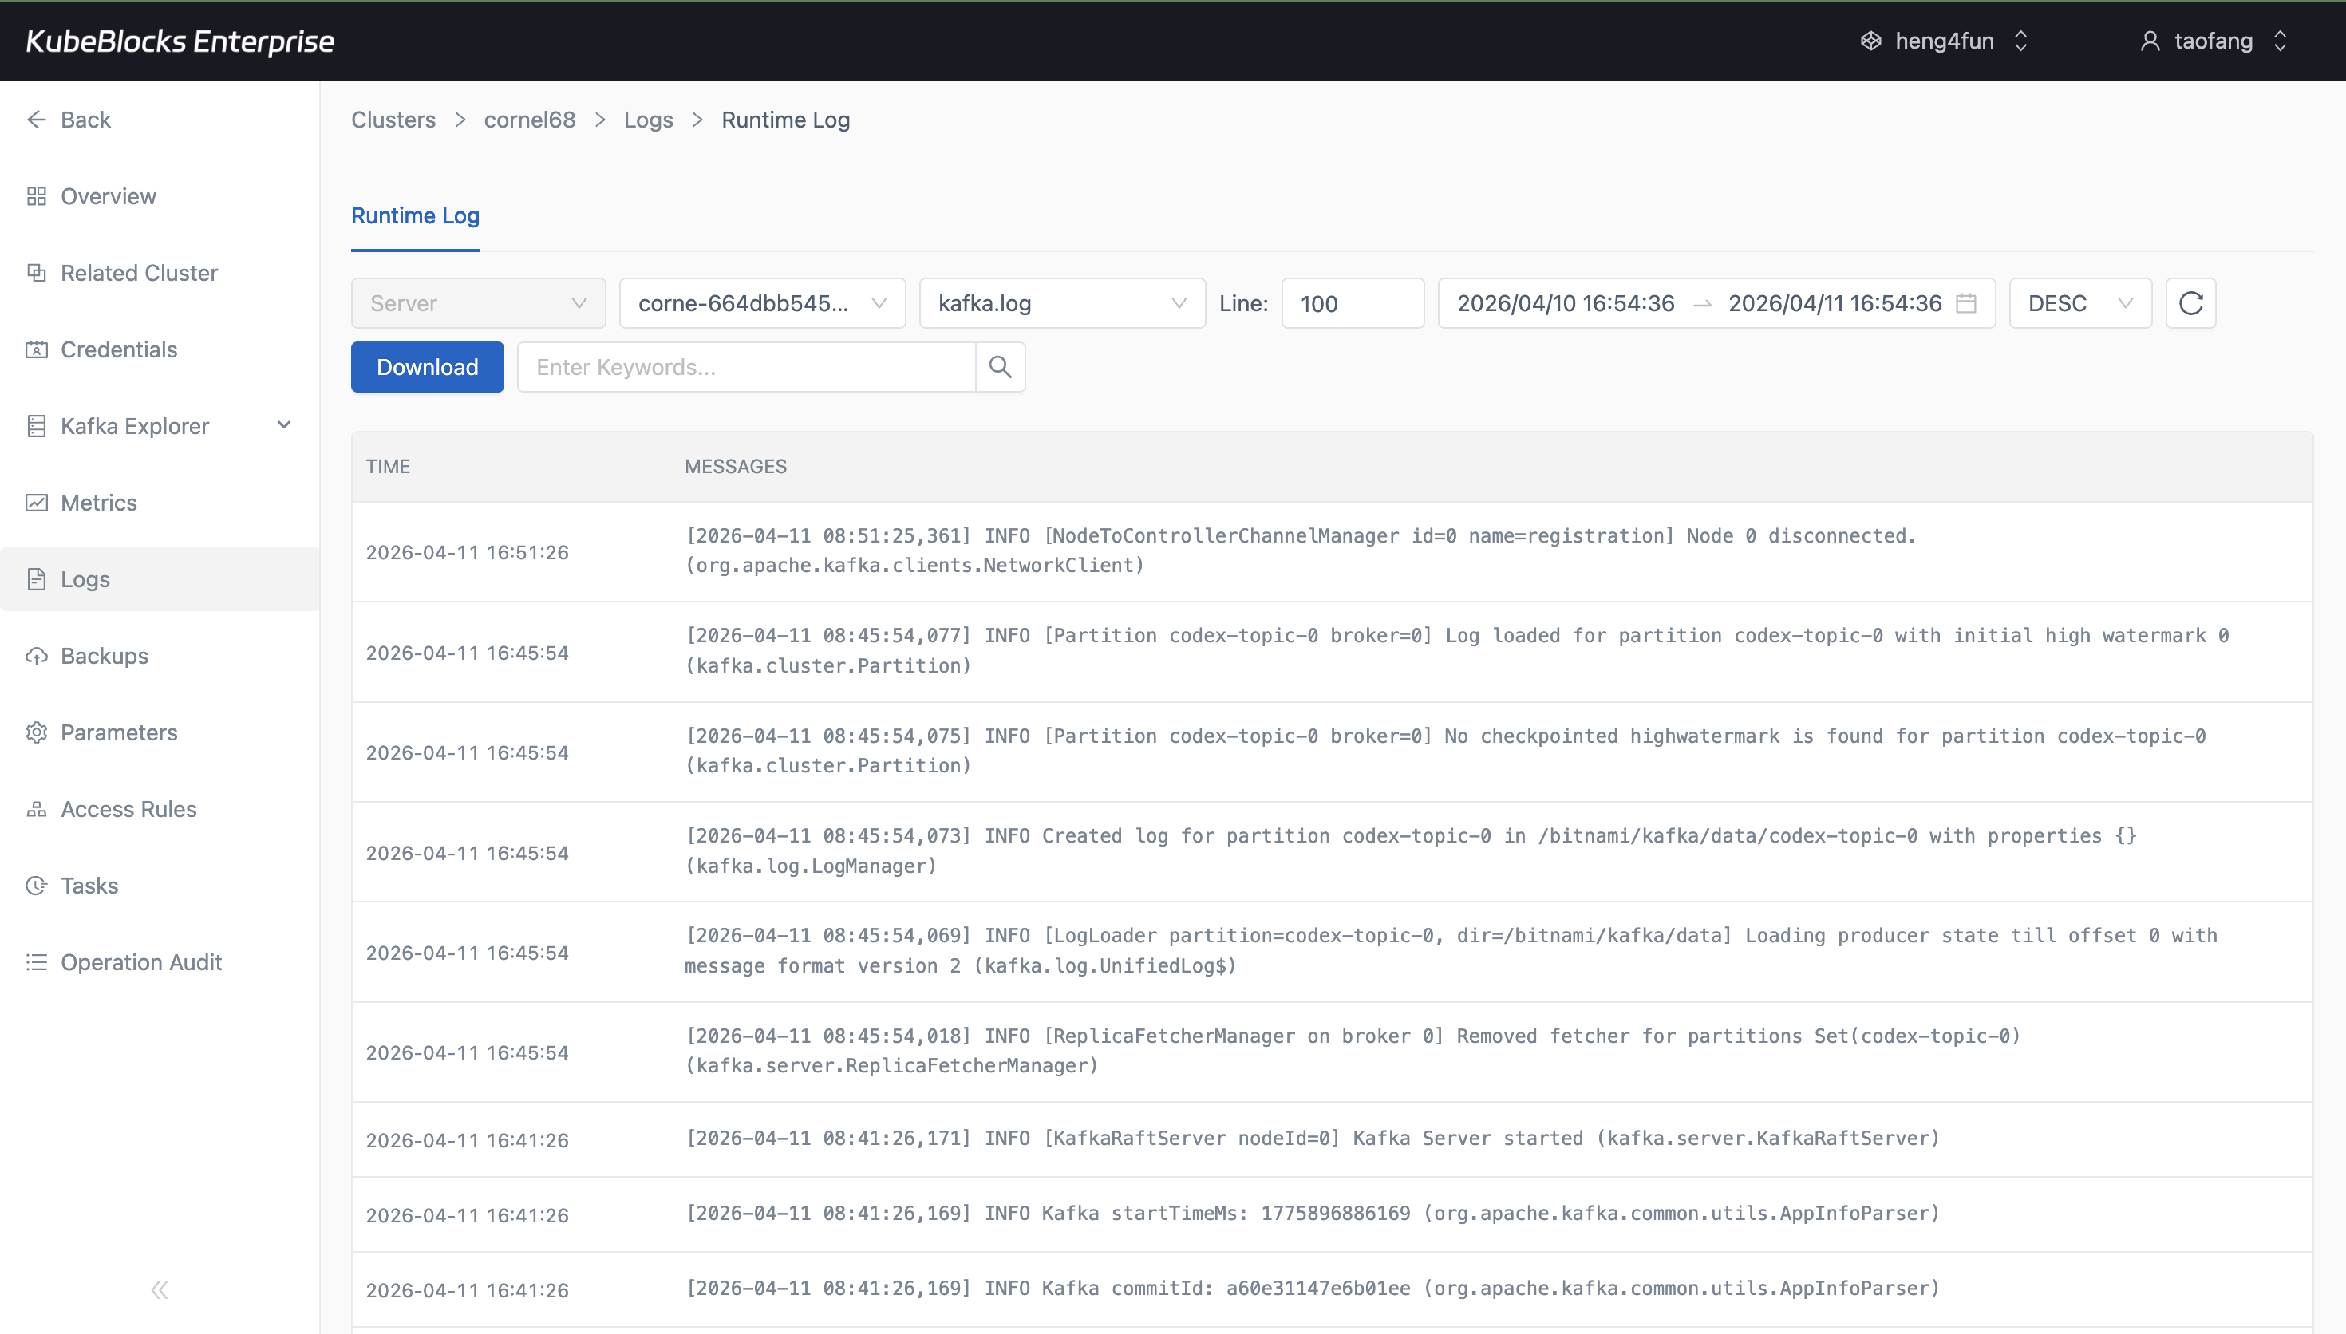Select the Node 0 disconnected log message
Image resolution: width=2346 pixels, height=1334 pixels.
tap(1301, 551)
